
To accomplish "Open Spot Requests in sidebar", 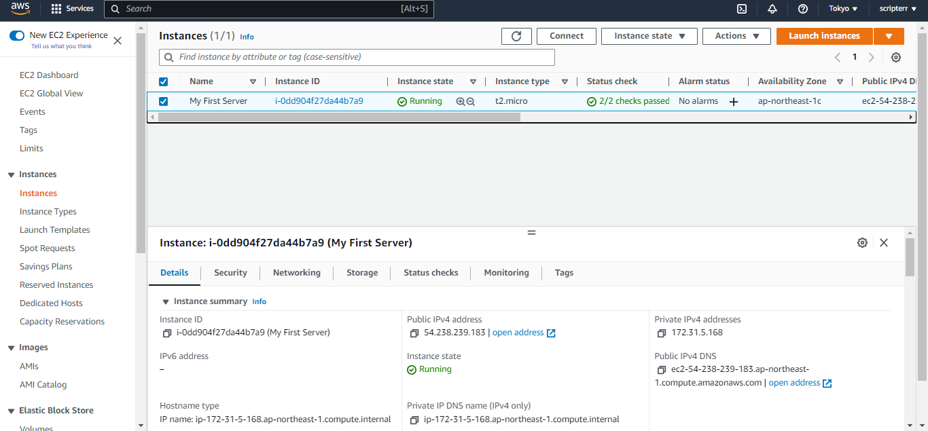I will pos(48,248).
